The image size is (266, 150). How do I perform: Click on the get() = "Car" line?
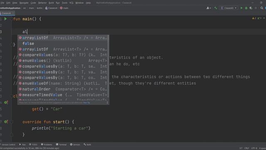pyautogui.click(x=47, y=109)
